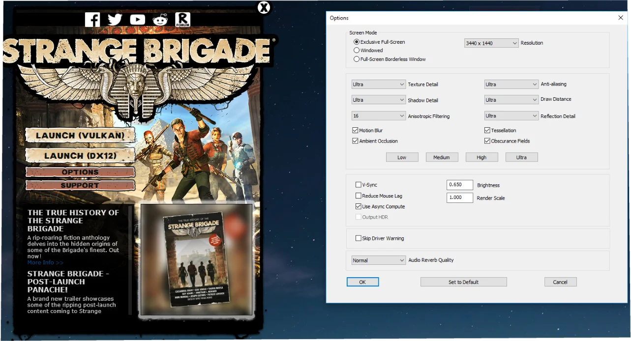The height and width of the screenshot is (341, 631).
Task: Open the YouTube icon
Action: pos(138,19)
